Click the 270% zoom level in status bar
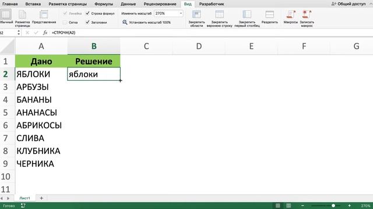 pyautogui.click(x=365, y=206)
